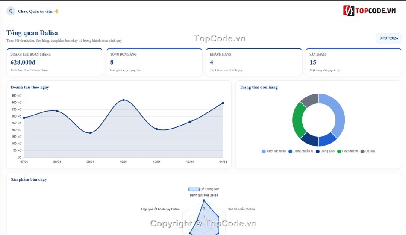
Task: Click the green donut segment
Action: pyautogui.click(x=298, y=120)
